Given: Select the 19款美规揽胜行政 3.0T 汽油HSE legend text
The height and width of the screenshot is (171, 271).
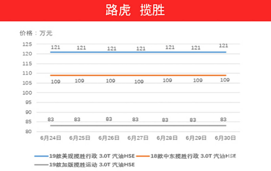Looking at the screenshot, I should [x=92, y=156].
